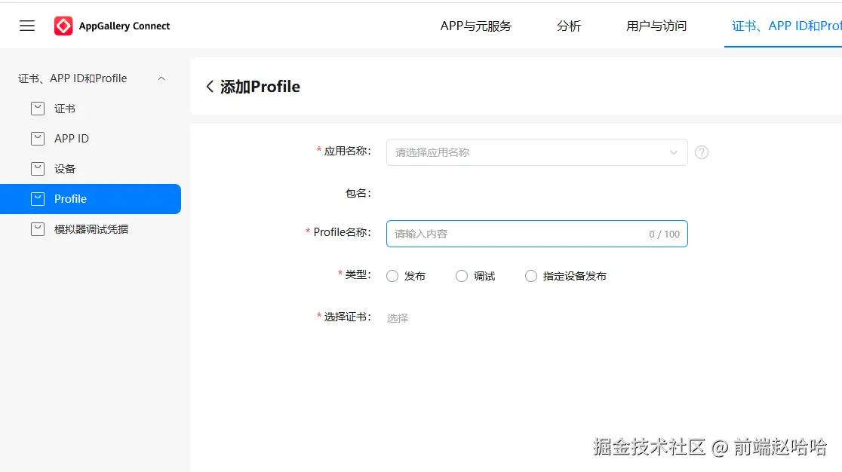Open 设备 in the sidebar
The image size is (842, 472).
[91, 168]
